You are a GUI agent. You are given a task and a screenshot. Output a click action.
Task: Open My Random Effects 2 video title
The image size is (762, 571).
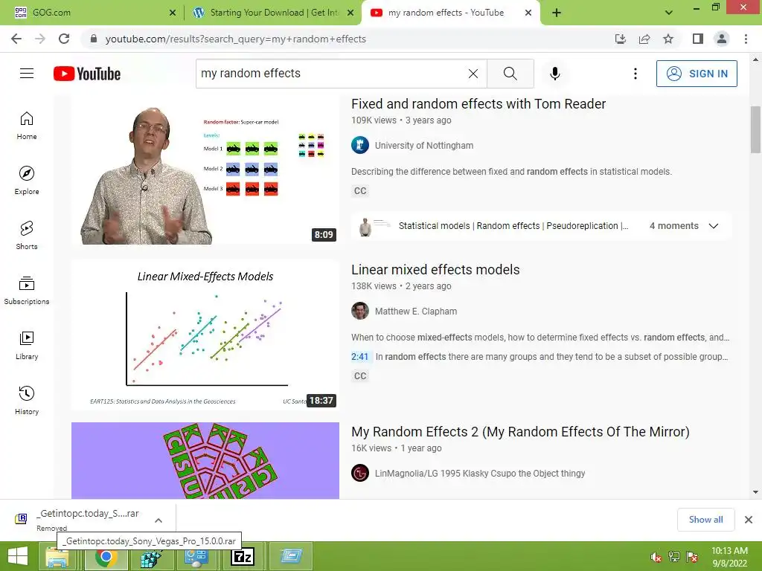pos(520,432)
